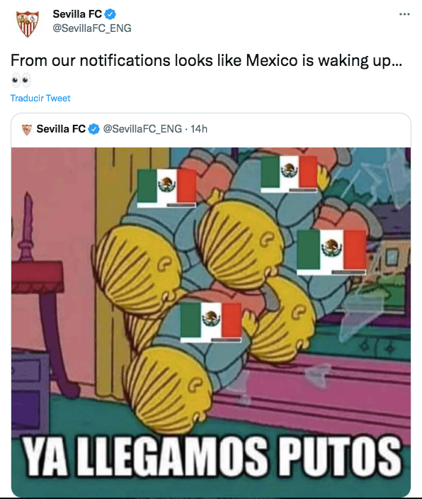
Task: Click the quoted tweet's verified badge
Action: 93,129
